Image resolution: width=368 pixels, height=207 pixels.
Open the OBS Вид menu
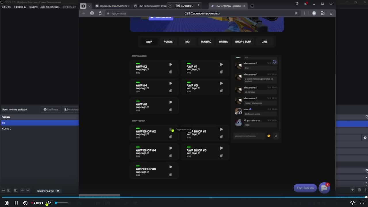tap(33, 7)
